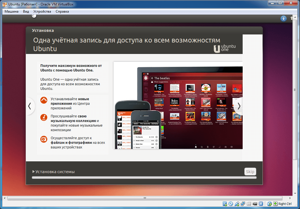Click the mouse integration status icon
Viewport: 300px width, 209px height.
(269, 204)
